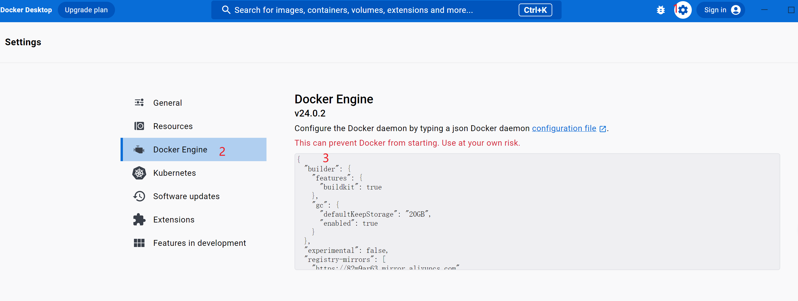798x301 pixels.
Task: Click the General sliders icon
Action: click(x=139, y=102)
